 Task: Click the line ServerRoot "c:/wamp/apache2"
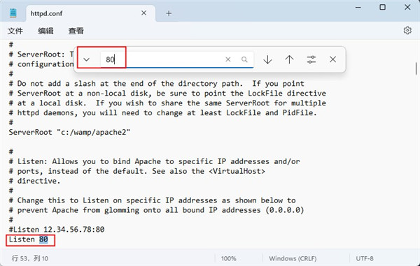[69, 132]
